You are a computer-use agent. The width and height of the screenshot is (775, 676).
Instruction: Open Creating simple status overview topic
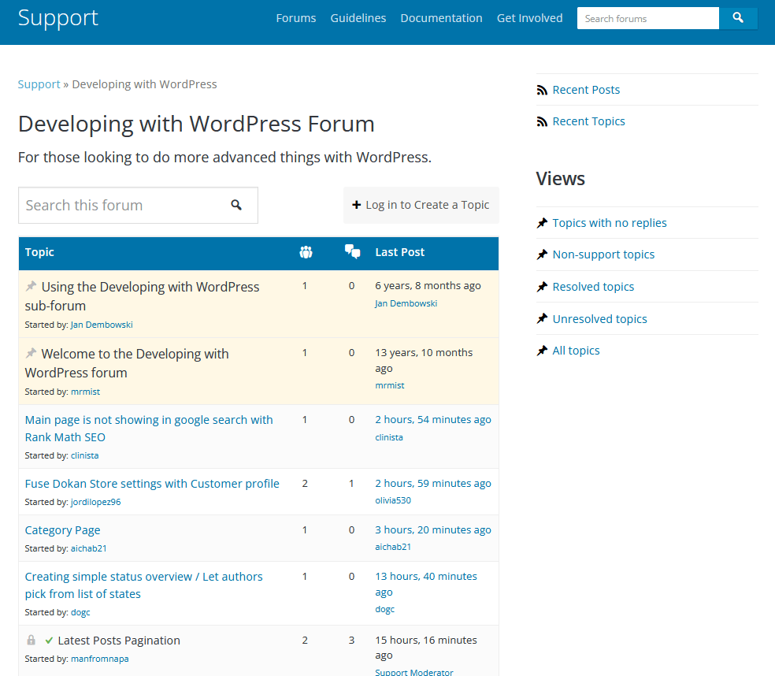(x=144, y=585)
